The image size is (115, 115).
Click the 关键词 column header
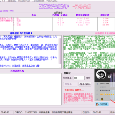click(x=64, y=15)
